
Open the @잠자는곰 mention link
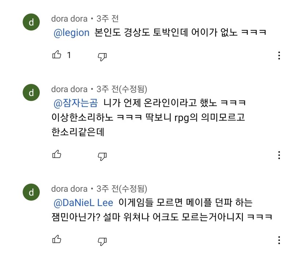[76, 103]
